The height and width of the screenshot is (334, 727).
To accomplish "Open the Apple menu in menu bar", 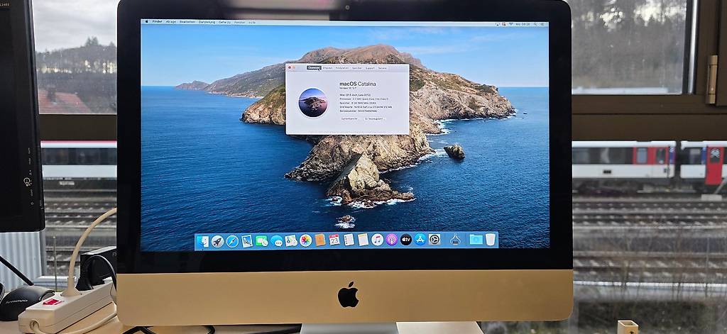I will (146, 21).
